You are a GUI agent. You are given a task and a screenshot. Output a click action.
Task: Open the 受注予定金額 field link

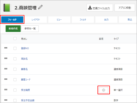[28, 100]
